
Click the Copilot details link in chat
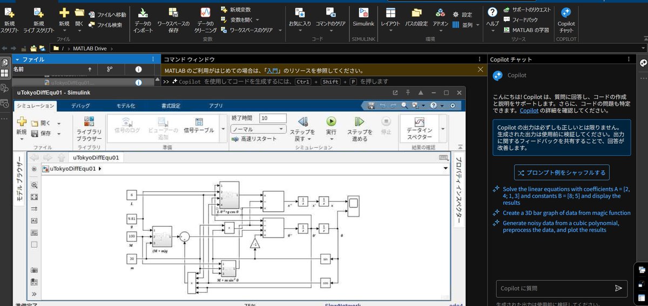click(529, 110)
